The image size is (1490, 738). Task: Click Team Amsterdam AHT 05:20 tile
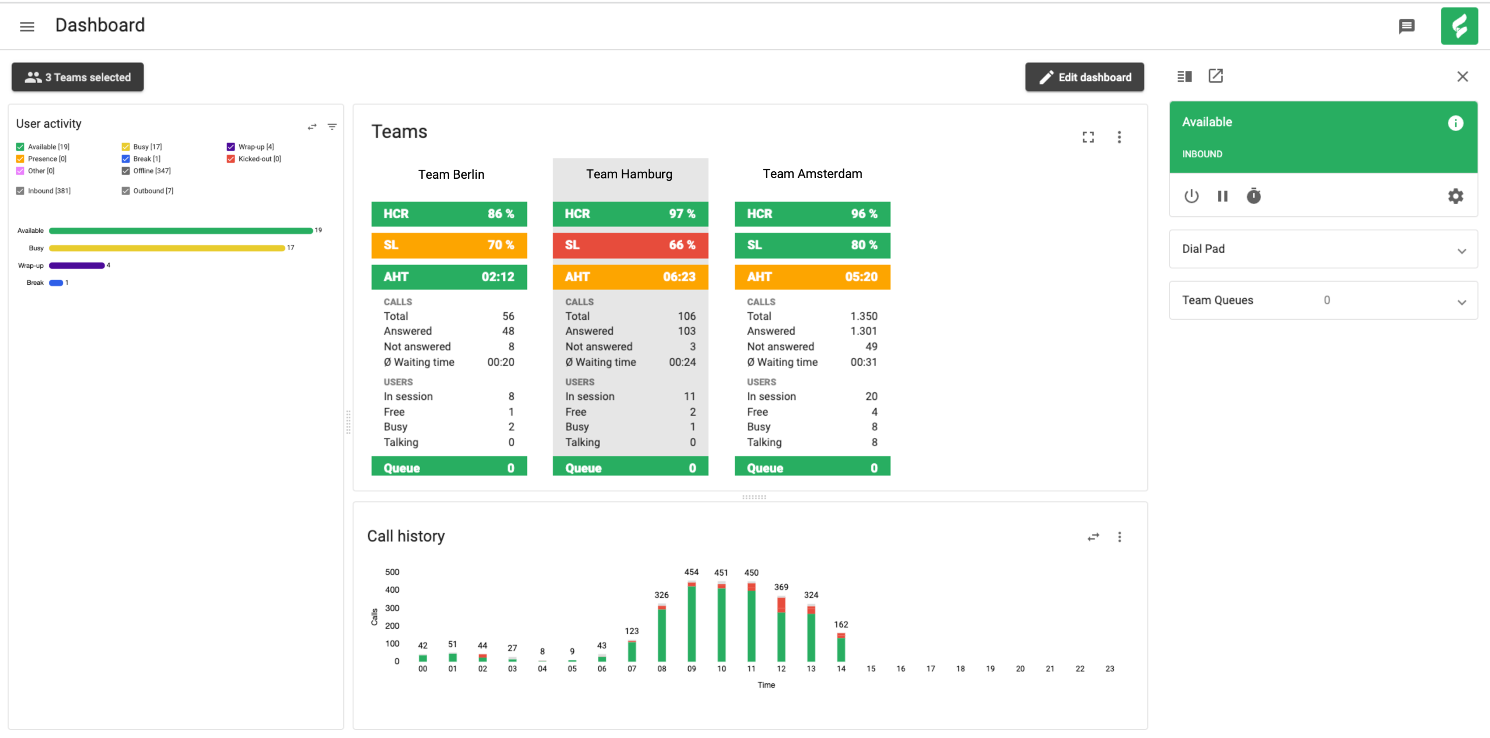point(812,277)
